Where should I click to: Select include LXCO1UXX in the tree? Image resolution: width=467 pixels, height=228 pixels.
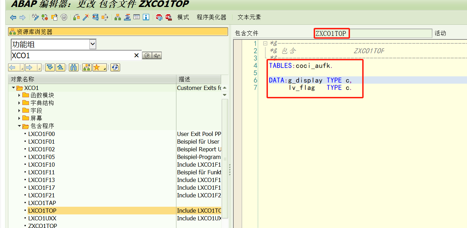pos(42,218)
